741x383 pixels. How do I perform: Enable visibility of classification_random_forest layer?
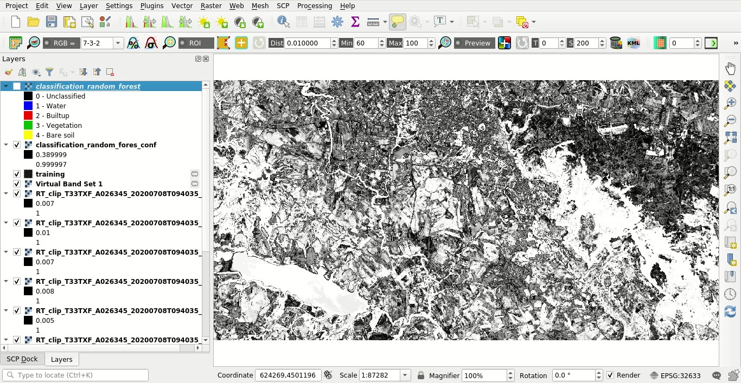pyautogui.click(x=17, y=86)
